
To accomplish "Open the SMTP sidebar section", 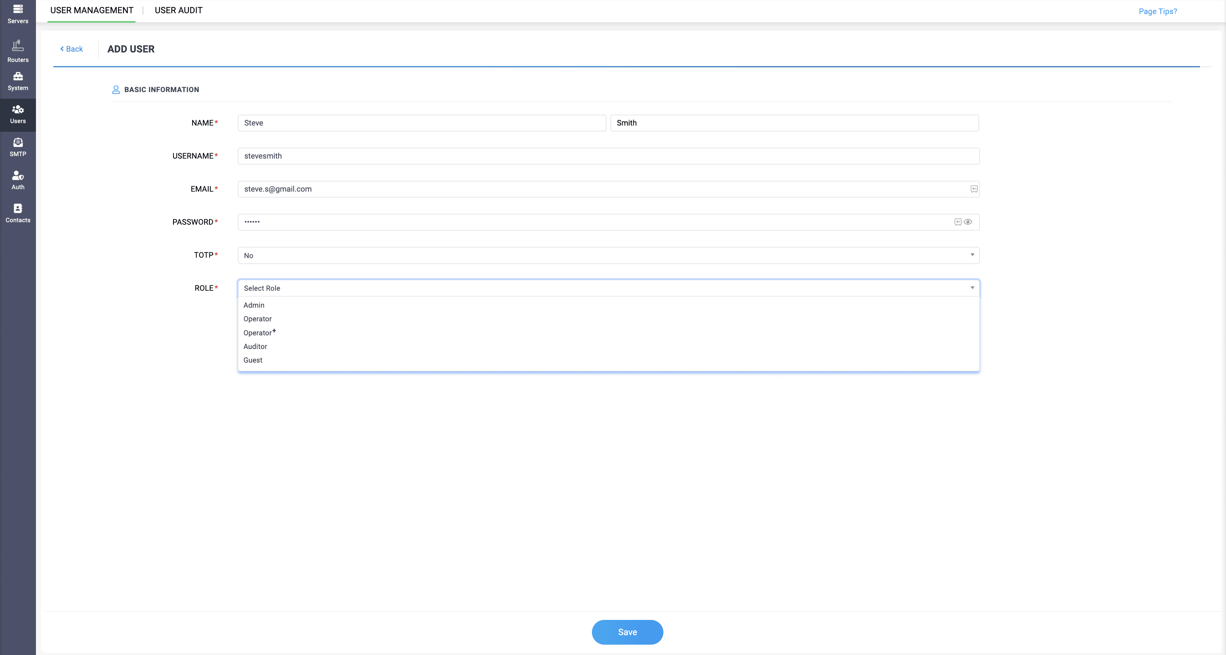I will (18, 147).
